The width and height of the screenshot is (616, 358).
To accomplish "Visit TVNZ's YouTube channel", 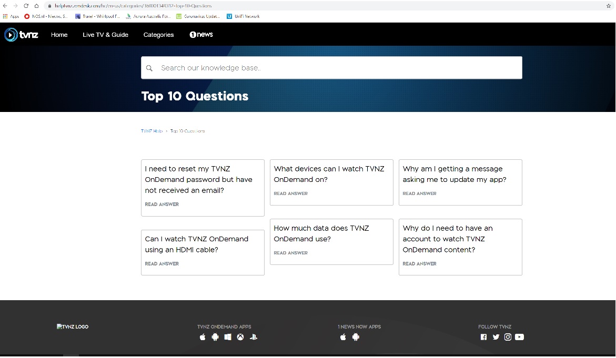I will pos(519,337).
